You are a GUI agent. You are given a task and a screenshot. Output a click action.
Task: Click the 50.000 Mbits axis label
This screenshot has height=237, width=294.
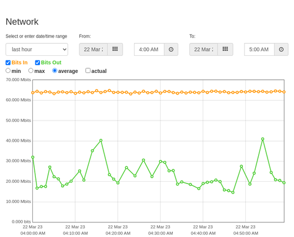pos(18,121)
